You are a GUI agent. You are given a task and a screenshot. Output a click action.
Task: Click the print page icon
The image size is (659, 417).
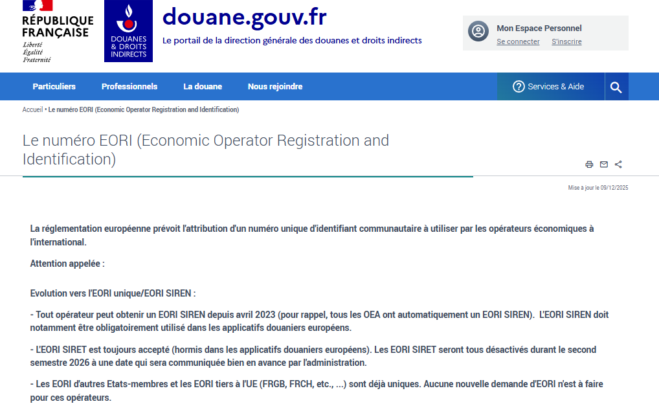(589, 164)
